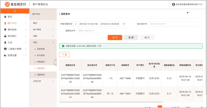
Task: Click the 退款金额(元) column header
Action: (169, 65)
